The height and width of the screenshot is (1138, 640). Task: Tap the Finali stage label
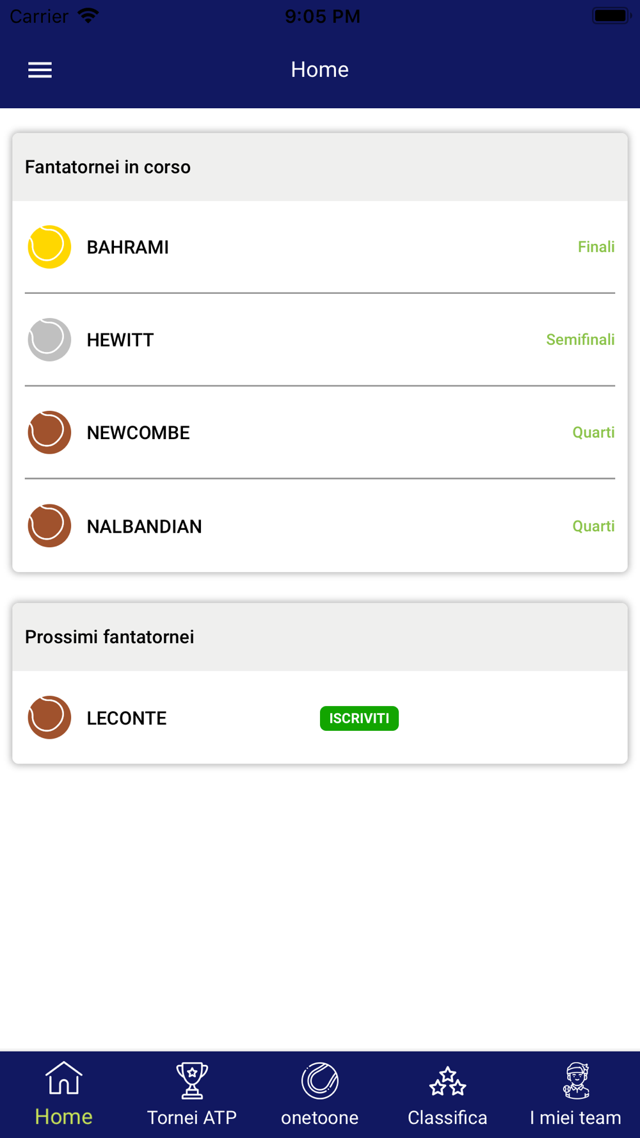596,247
